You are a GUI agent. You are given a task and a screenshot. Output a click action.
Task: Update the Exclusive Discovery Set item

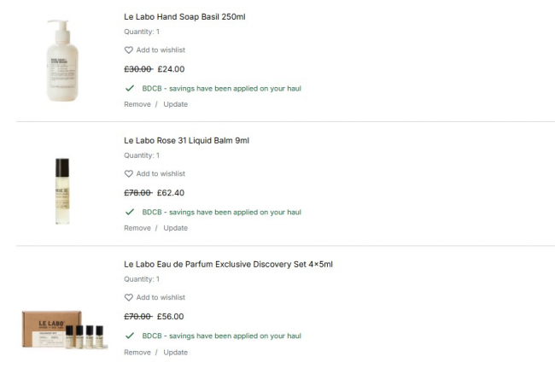point(175,352)
